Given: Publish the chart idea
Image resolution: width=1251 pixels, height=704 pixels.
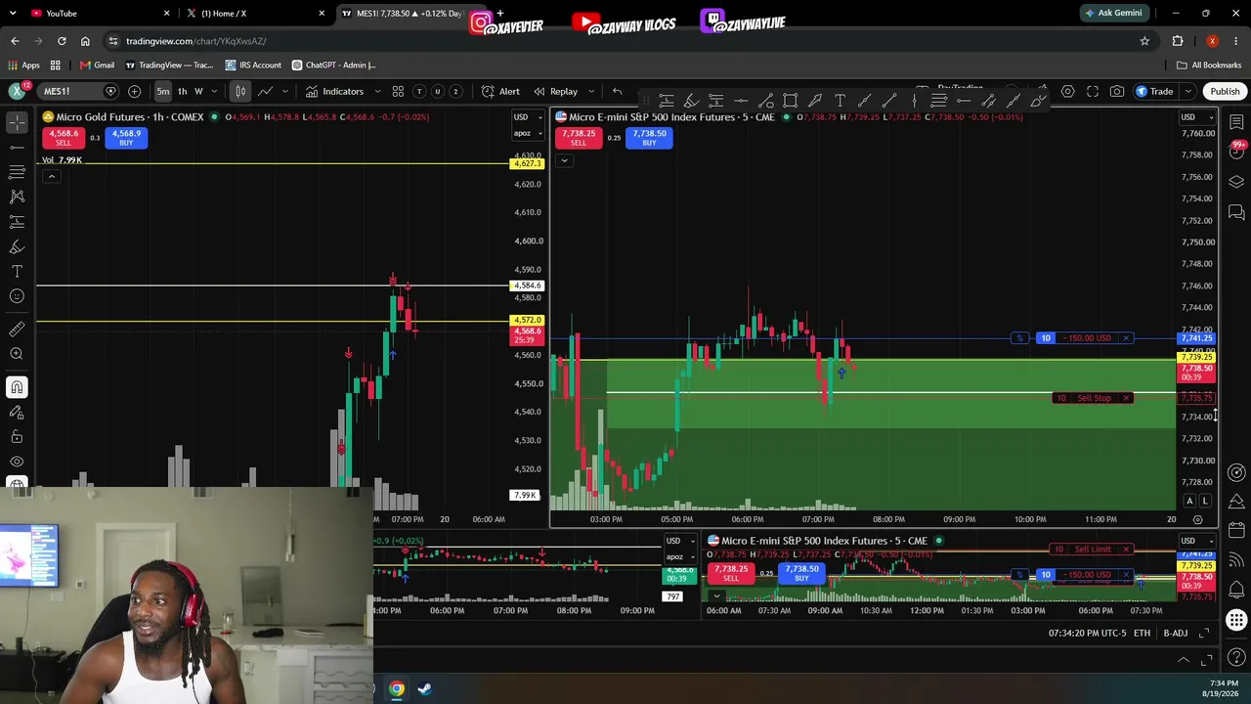Looking at the screenshot, I should 1225,91.
